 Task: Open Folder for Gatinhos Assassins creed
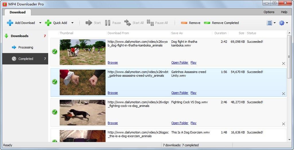[x=180, y=93]
